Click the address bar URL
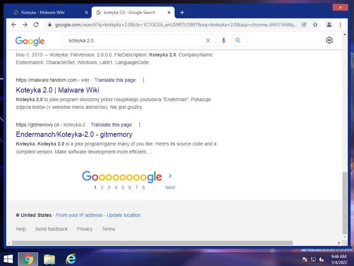This screenshot has width=354, height=266. 176,25
